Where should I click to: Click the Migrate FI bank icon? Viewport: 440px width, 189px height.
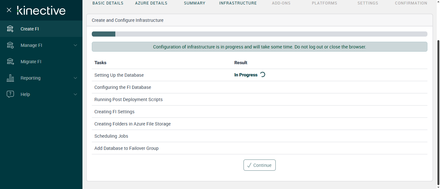click(10, 62)
